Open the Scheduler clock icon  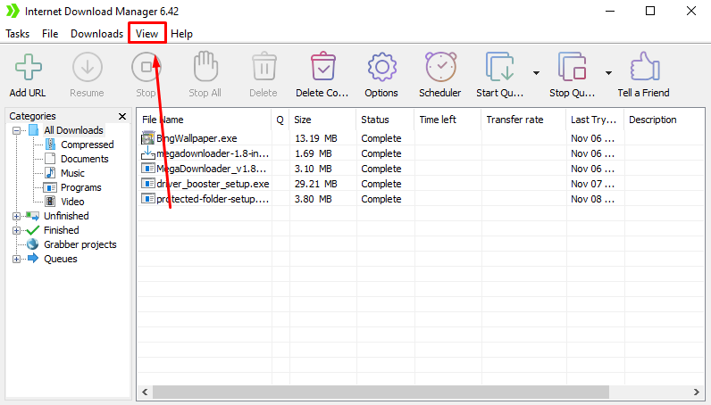[439, 68]
